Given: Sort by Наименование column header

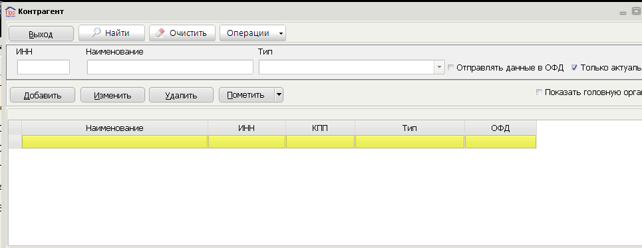Looking at the screenshot, I should 114,128.
